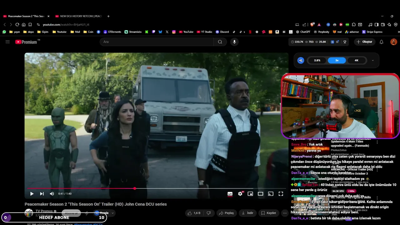
Task: Enter fullscreen video mode
Action: pos(281,194)
